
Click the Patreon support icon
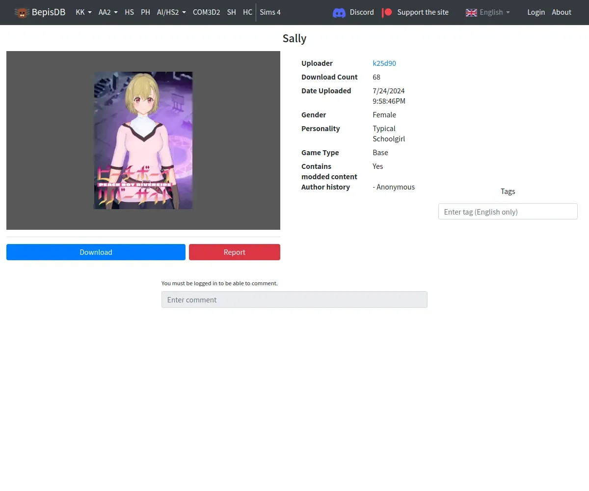click(387, 12)
